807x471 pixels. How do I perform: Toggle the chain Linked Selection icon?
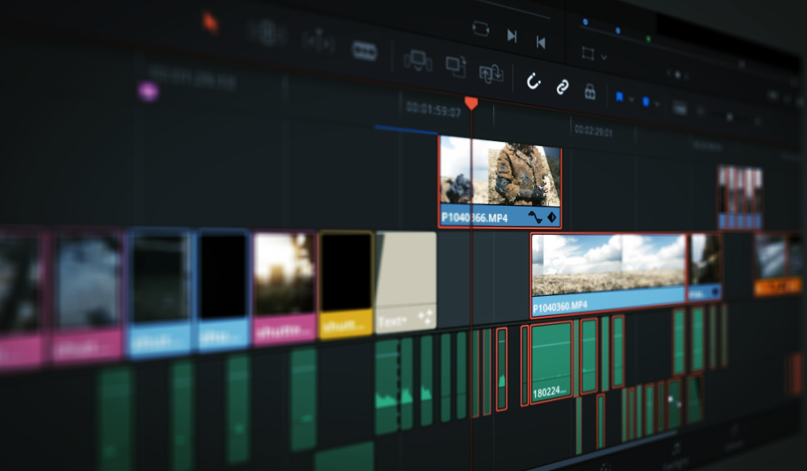[562, 87]
